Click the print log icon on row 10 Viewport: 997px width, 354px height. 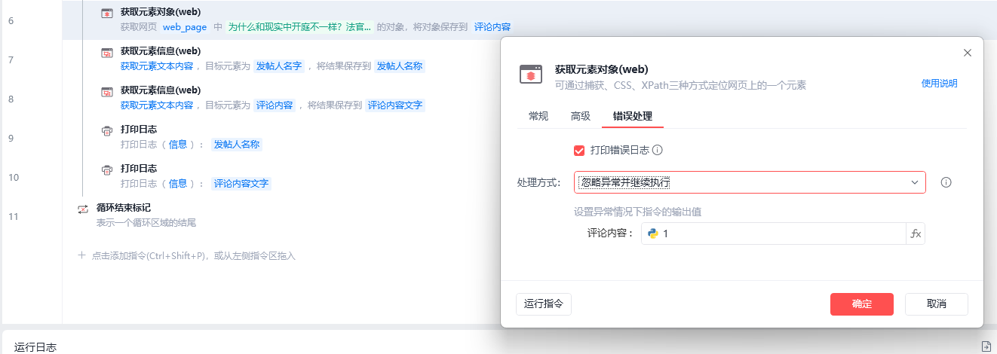[x=107, y=170]
